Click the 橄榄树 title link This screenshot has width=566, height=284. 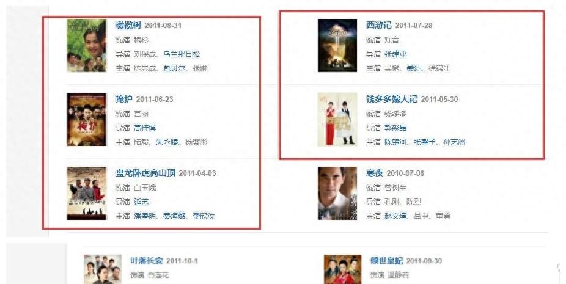(x=128, y=25)
